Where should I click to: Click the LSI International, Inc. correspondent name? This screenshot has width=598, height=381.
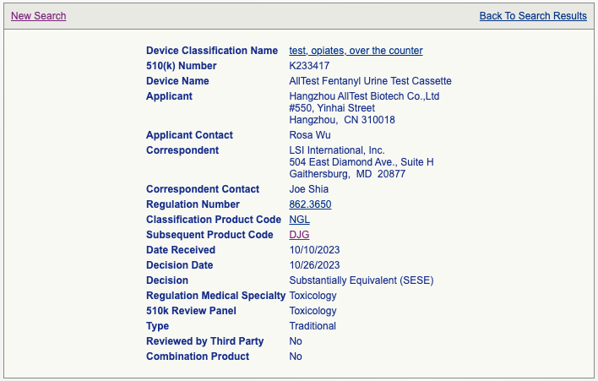(337, 150)
